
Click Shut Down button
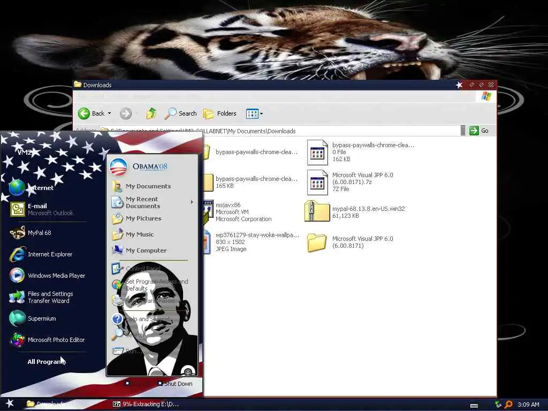click(x=175, y=384)
